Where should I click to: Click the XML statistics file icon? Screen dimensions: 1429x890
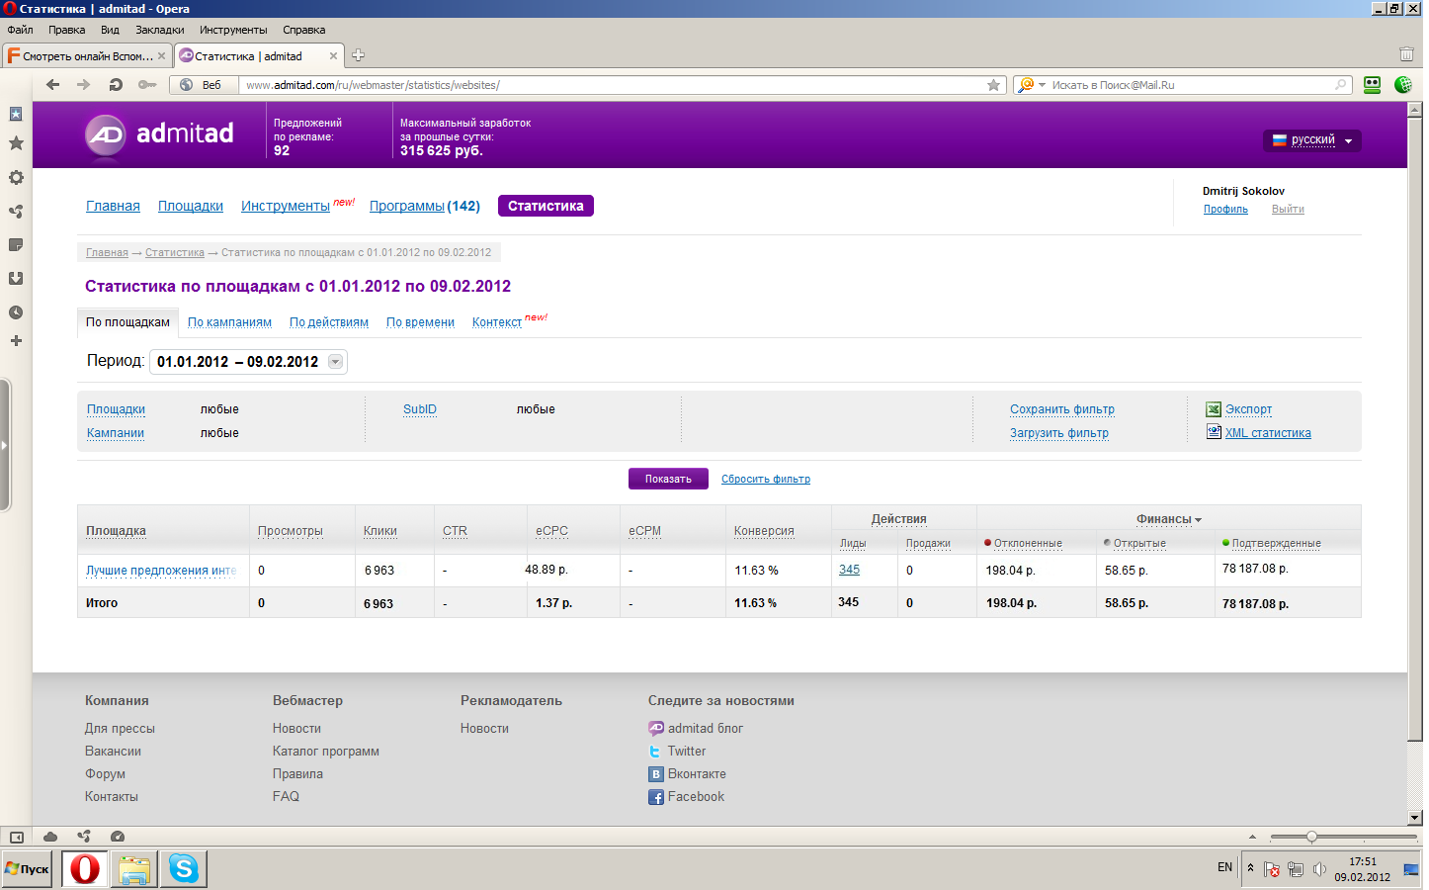1214,432
